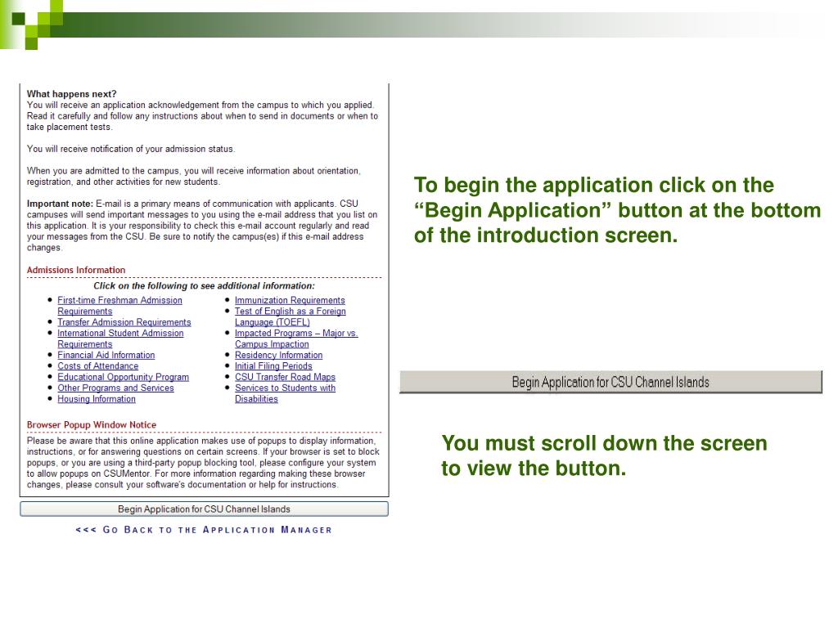The width and height of the screenshot is (838, 628).
Task: Open Financial Aid Information link
Action: 106,355
